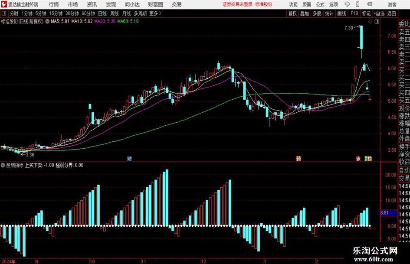Click the 3.36 low price label
410x264 pixels.
coord(30,155)
